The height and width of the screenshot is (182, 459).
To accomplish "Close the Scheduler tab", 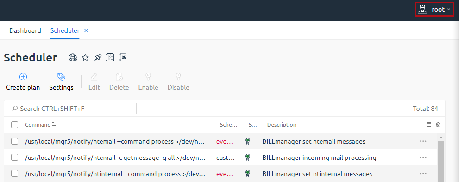I will coord(86,30).
